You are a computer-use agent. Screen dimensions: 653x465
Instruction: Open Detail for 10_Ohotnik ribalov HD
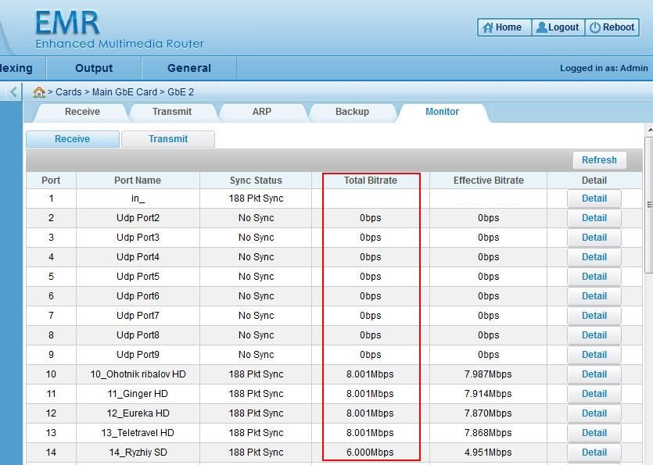coord(594,374)
